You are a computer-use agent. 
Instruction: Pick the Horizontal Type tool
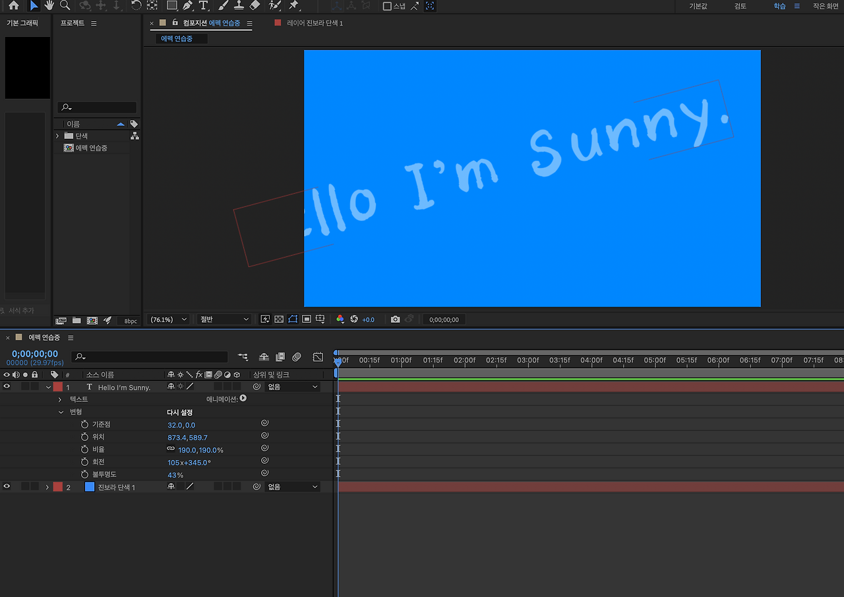pos(203,6)
